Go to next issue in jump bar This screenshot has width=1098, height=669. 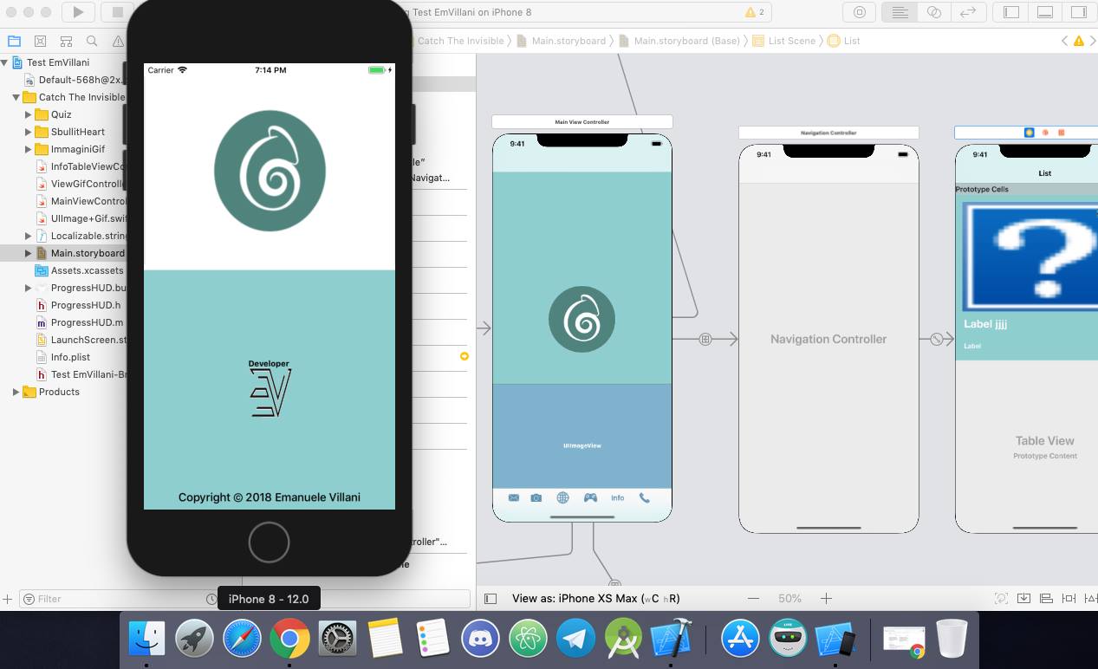(1093, 41)
